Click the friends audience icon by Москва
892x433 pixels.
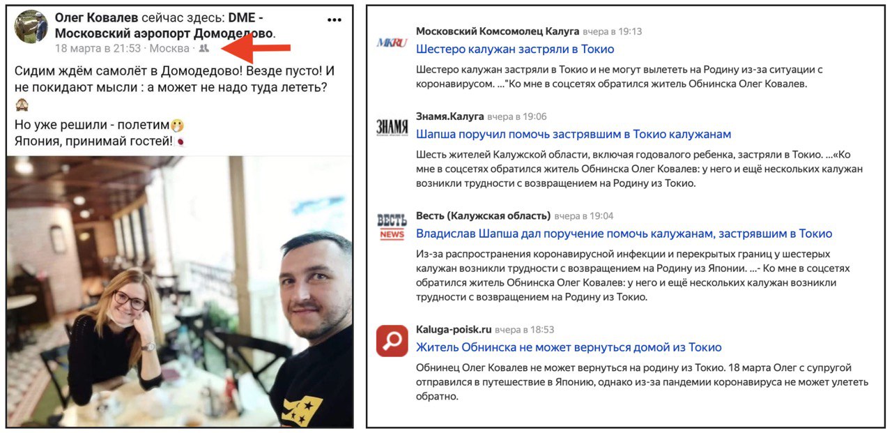(203, 48)
